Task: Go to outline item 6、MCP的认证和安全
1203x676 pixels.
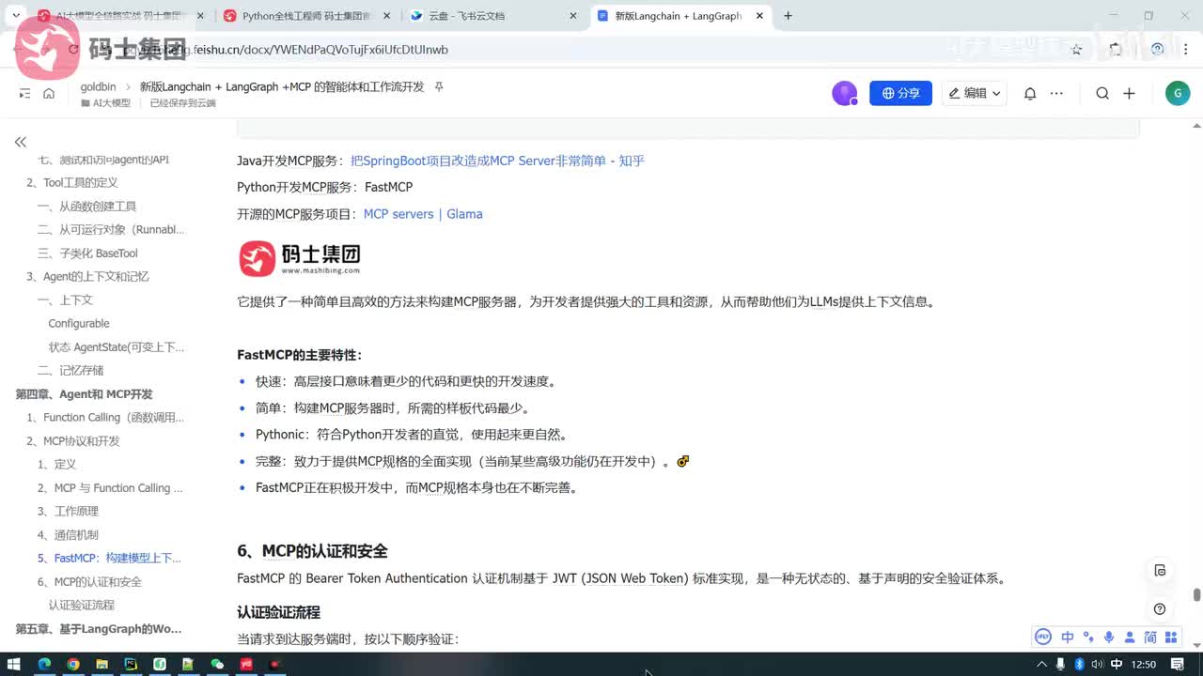Action: coord(89,582)
